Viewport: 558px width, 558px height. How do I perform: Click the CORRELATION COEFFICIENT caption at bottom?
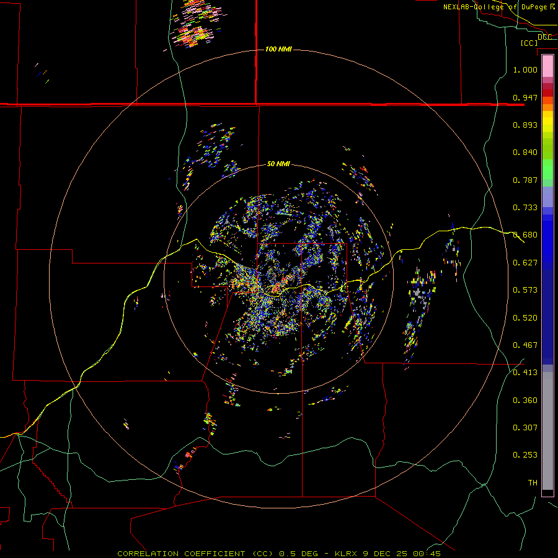(279, 554)
